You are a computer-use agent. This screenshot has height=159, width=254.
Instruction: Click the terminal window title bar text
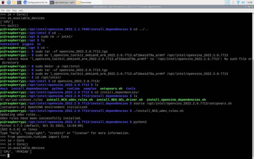(x=127, y=7)
